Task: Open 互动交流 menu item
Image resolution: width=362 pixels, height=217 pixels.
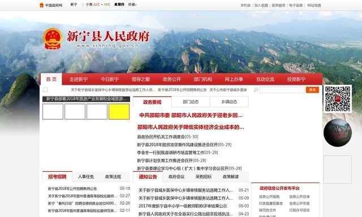Action: pyautogui.click(x=265, y=79)
